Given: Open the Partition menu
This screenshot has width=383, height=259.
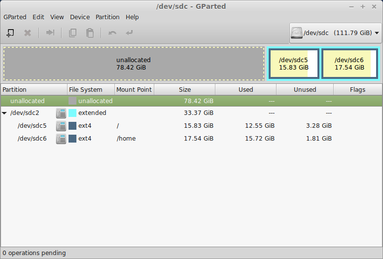Looking at the screenshot, I should tap(107, 17).
